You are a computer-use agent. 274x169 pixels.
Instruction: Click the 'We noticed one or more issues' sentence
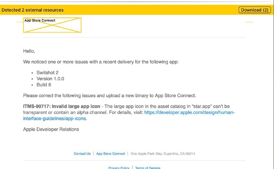coord(101,62)
